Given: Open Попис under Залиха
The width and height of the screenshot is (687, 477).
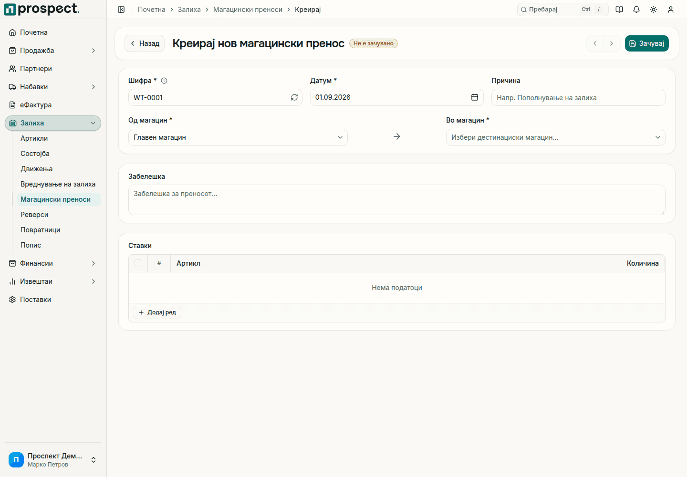Looking at the screenshot, I should click(59, 245).
